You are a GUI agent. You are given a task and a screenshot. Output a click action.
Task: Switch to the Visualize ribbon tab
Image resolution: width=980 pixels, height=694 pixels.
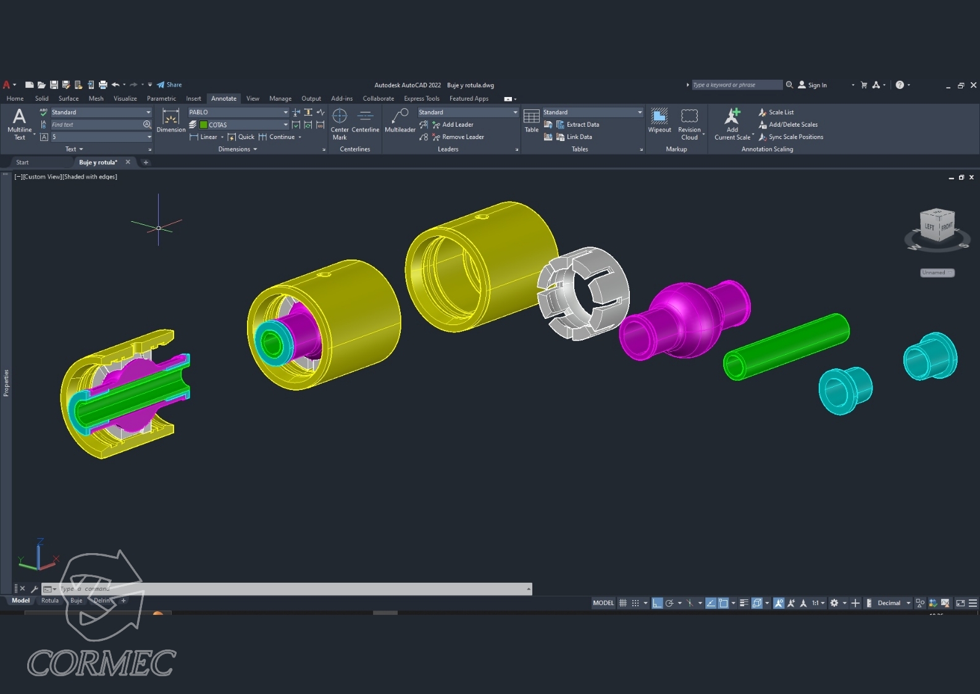pyautogui.click(x=125, y=99)
